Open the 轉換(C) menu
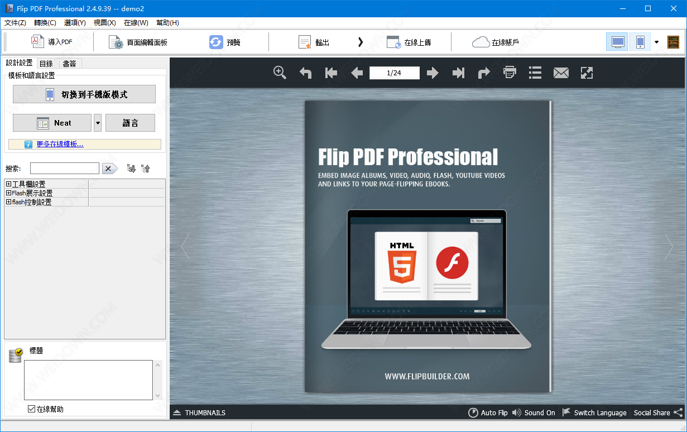Viewport: 687px width, 432px height. click(x=45, y=23)
